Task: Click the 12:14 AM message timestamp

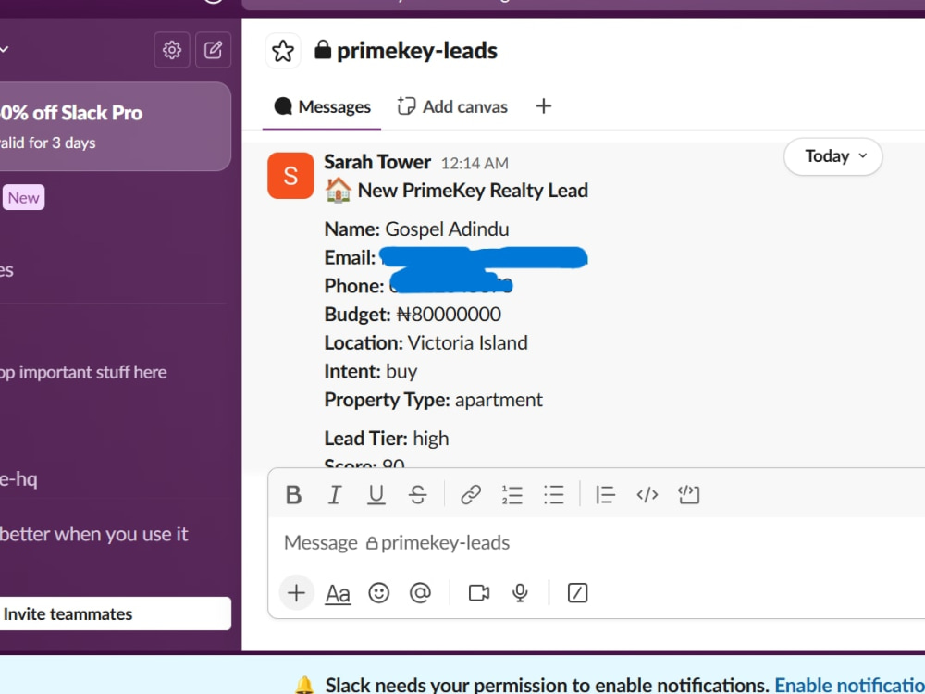Action: [x=475, y=164]
